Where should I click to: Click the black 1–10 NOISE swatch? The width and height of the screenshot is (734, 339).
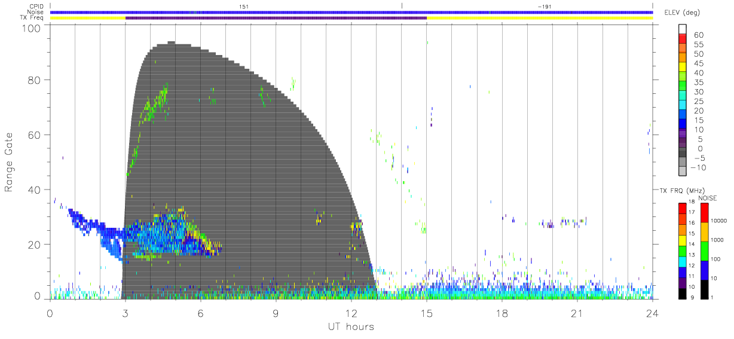coord(705,289)
